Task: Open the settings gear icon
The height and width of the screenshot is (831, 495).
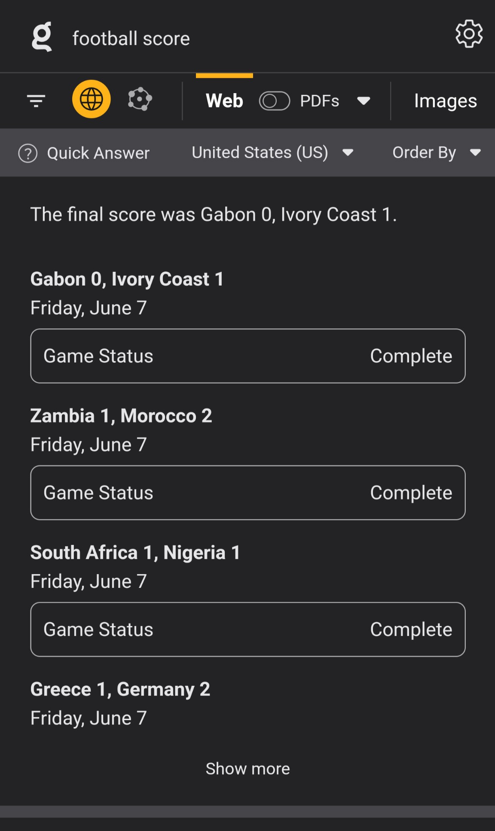Action: coord(469,34)
